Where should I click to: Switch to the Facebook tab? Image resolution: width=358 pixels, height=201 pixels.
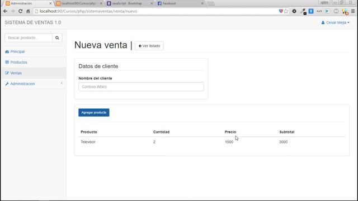(x=180, y=3)
